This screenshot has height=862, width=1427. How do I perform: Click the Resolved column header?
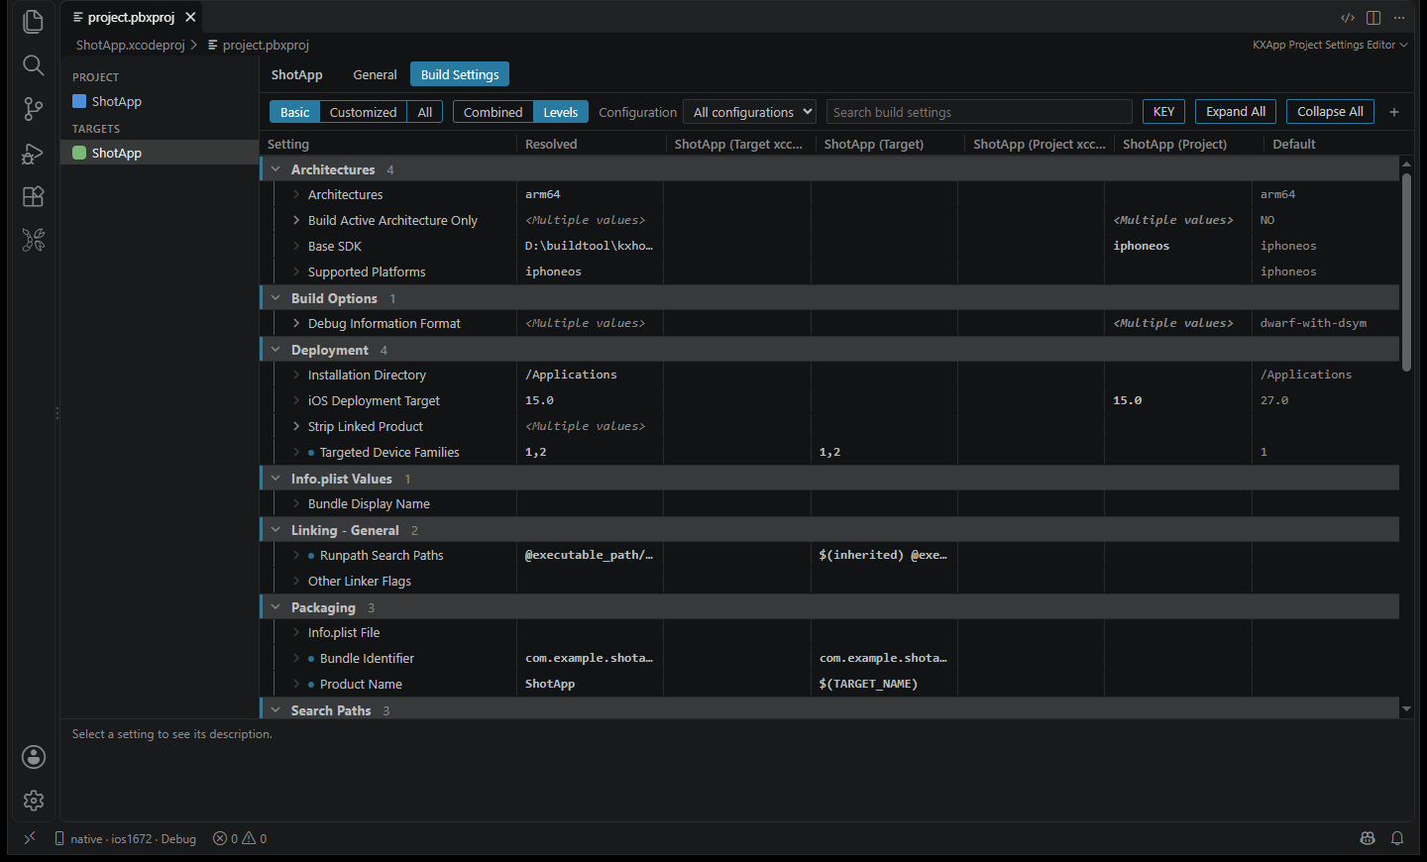click(551, 144)
